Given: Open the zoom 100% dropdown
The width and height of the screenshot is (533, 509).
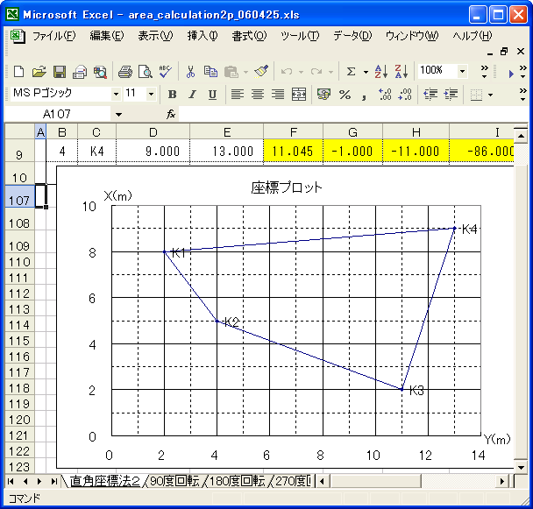Looking at the screenshot, I should point(462,71).
